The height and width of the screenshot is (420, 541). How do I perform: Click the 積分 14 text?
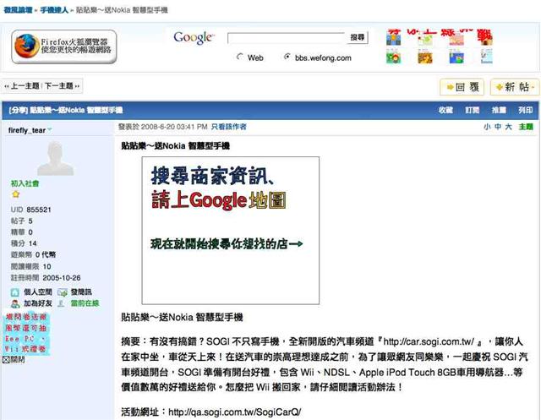[24, 243]
